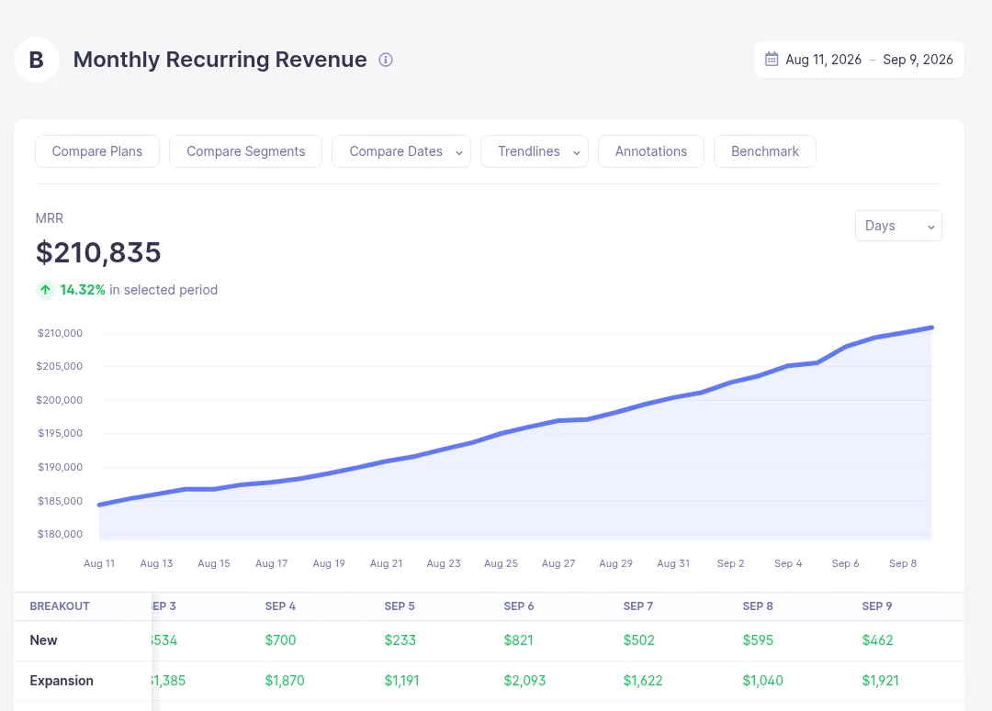The image size is (992, 711).
Task: Click the Sep 6 x-axis label
Action: [845, 563]
